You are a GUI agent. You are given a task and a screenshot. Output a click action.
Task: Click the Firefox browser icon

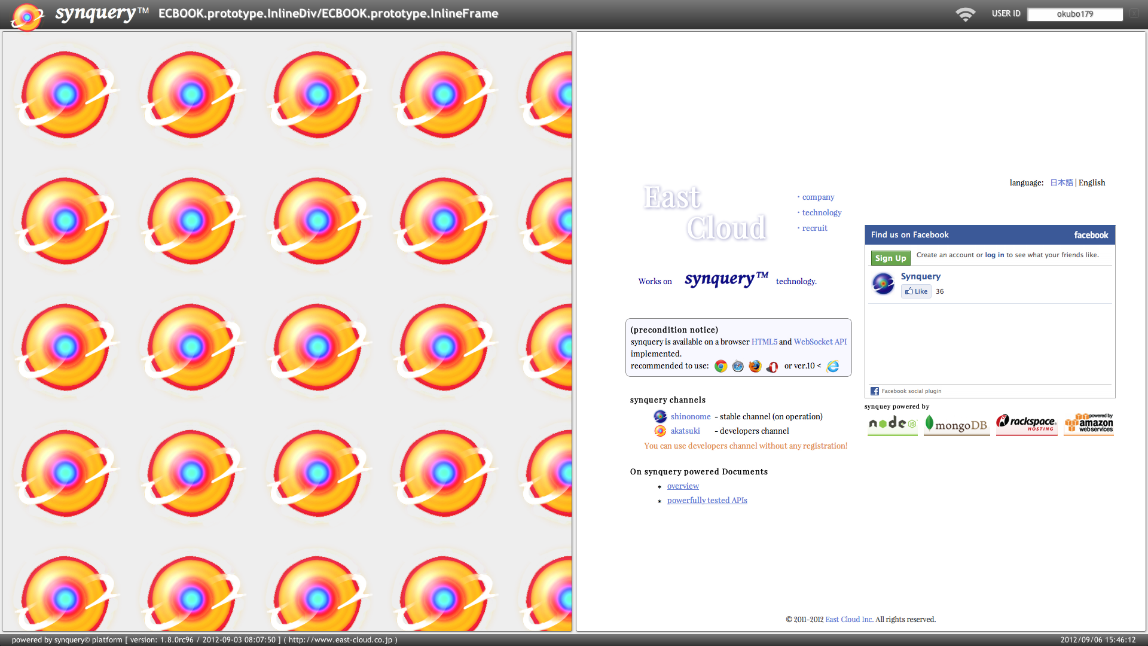coord(755,366)
